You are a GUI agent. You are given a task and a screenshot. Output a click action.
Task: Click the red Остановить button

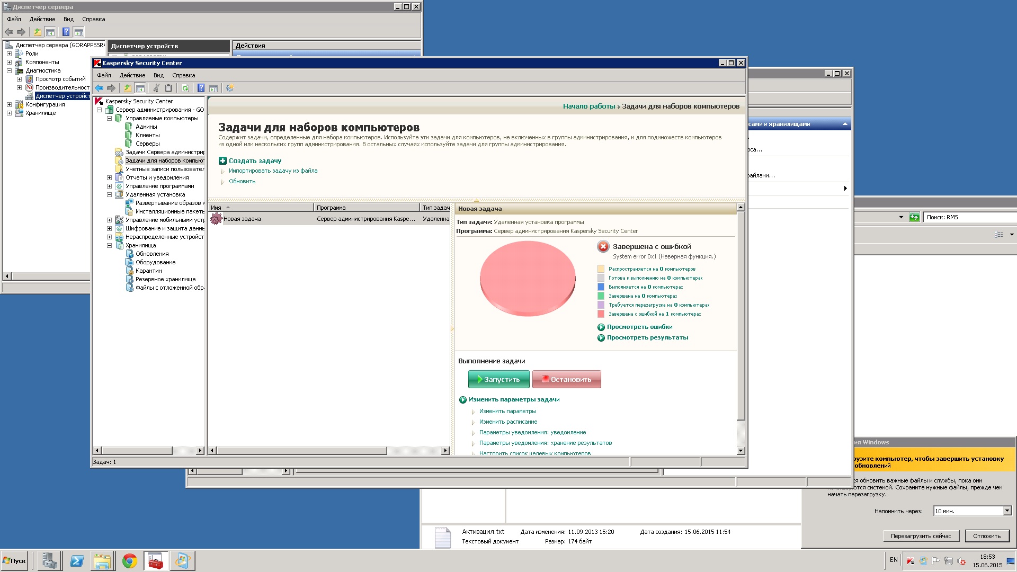(566, 379)
